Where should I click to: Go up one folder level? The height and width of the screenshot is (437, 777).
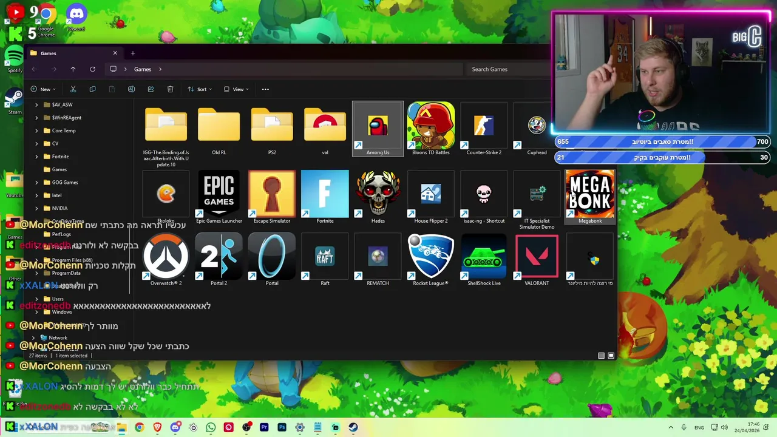(73, 69)
